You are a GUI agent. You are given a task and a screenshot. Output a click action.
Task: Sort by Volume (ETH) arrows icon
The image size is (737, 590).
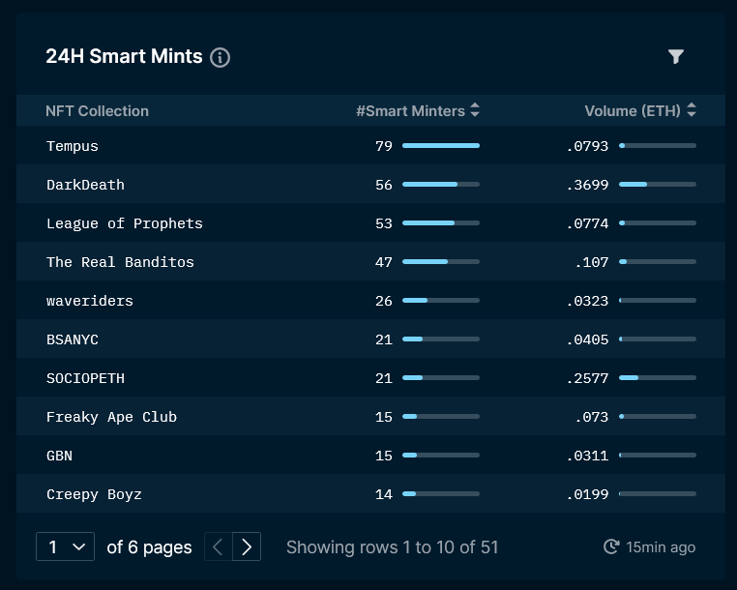point(691,110)
